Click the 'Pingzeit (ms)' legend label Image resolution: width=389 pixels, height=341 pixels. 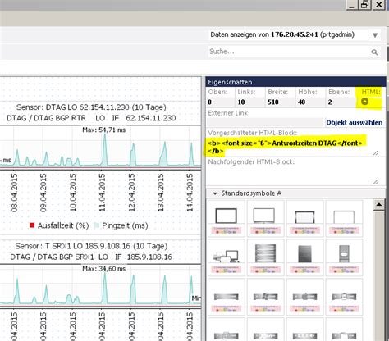coord(125,225)
